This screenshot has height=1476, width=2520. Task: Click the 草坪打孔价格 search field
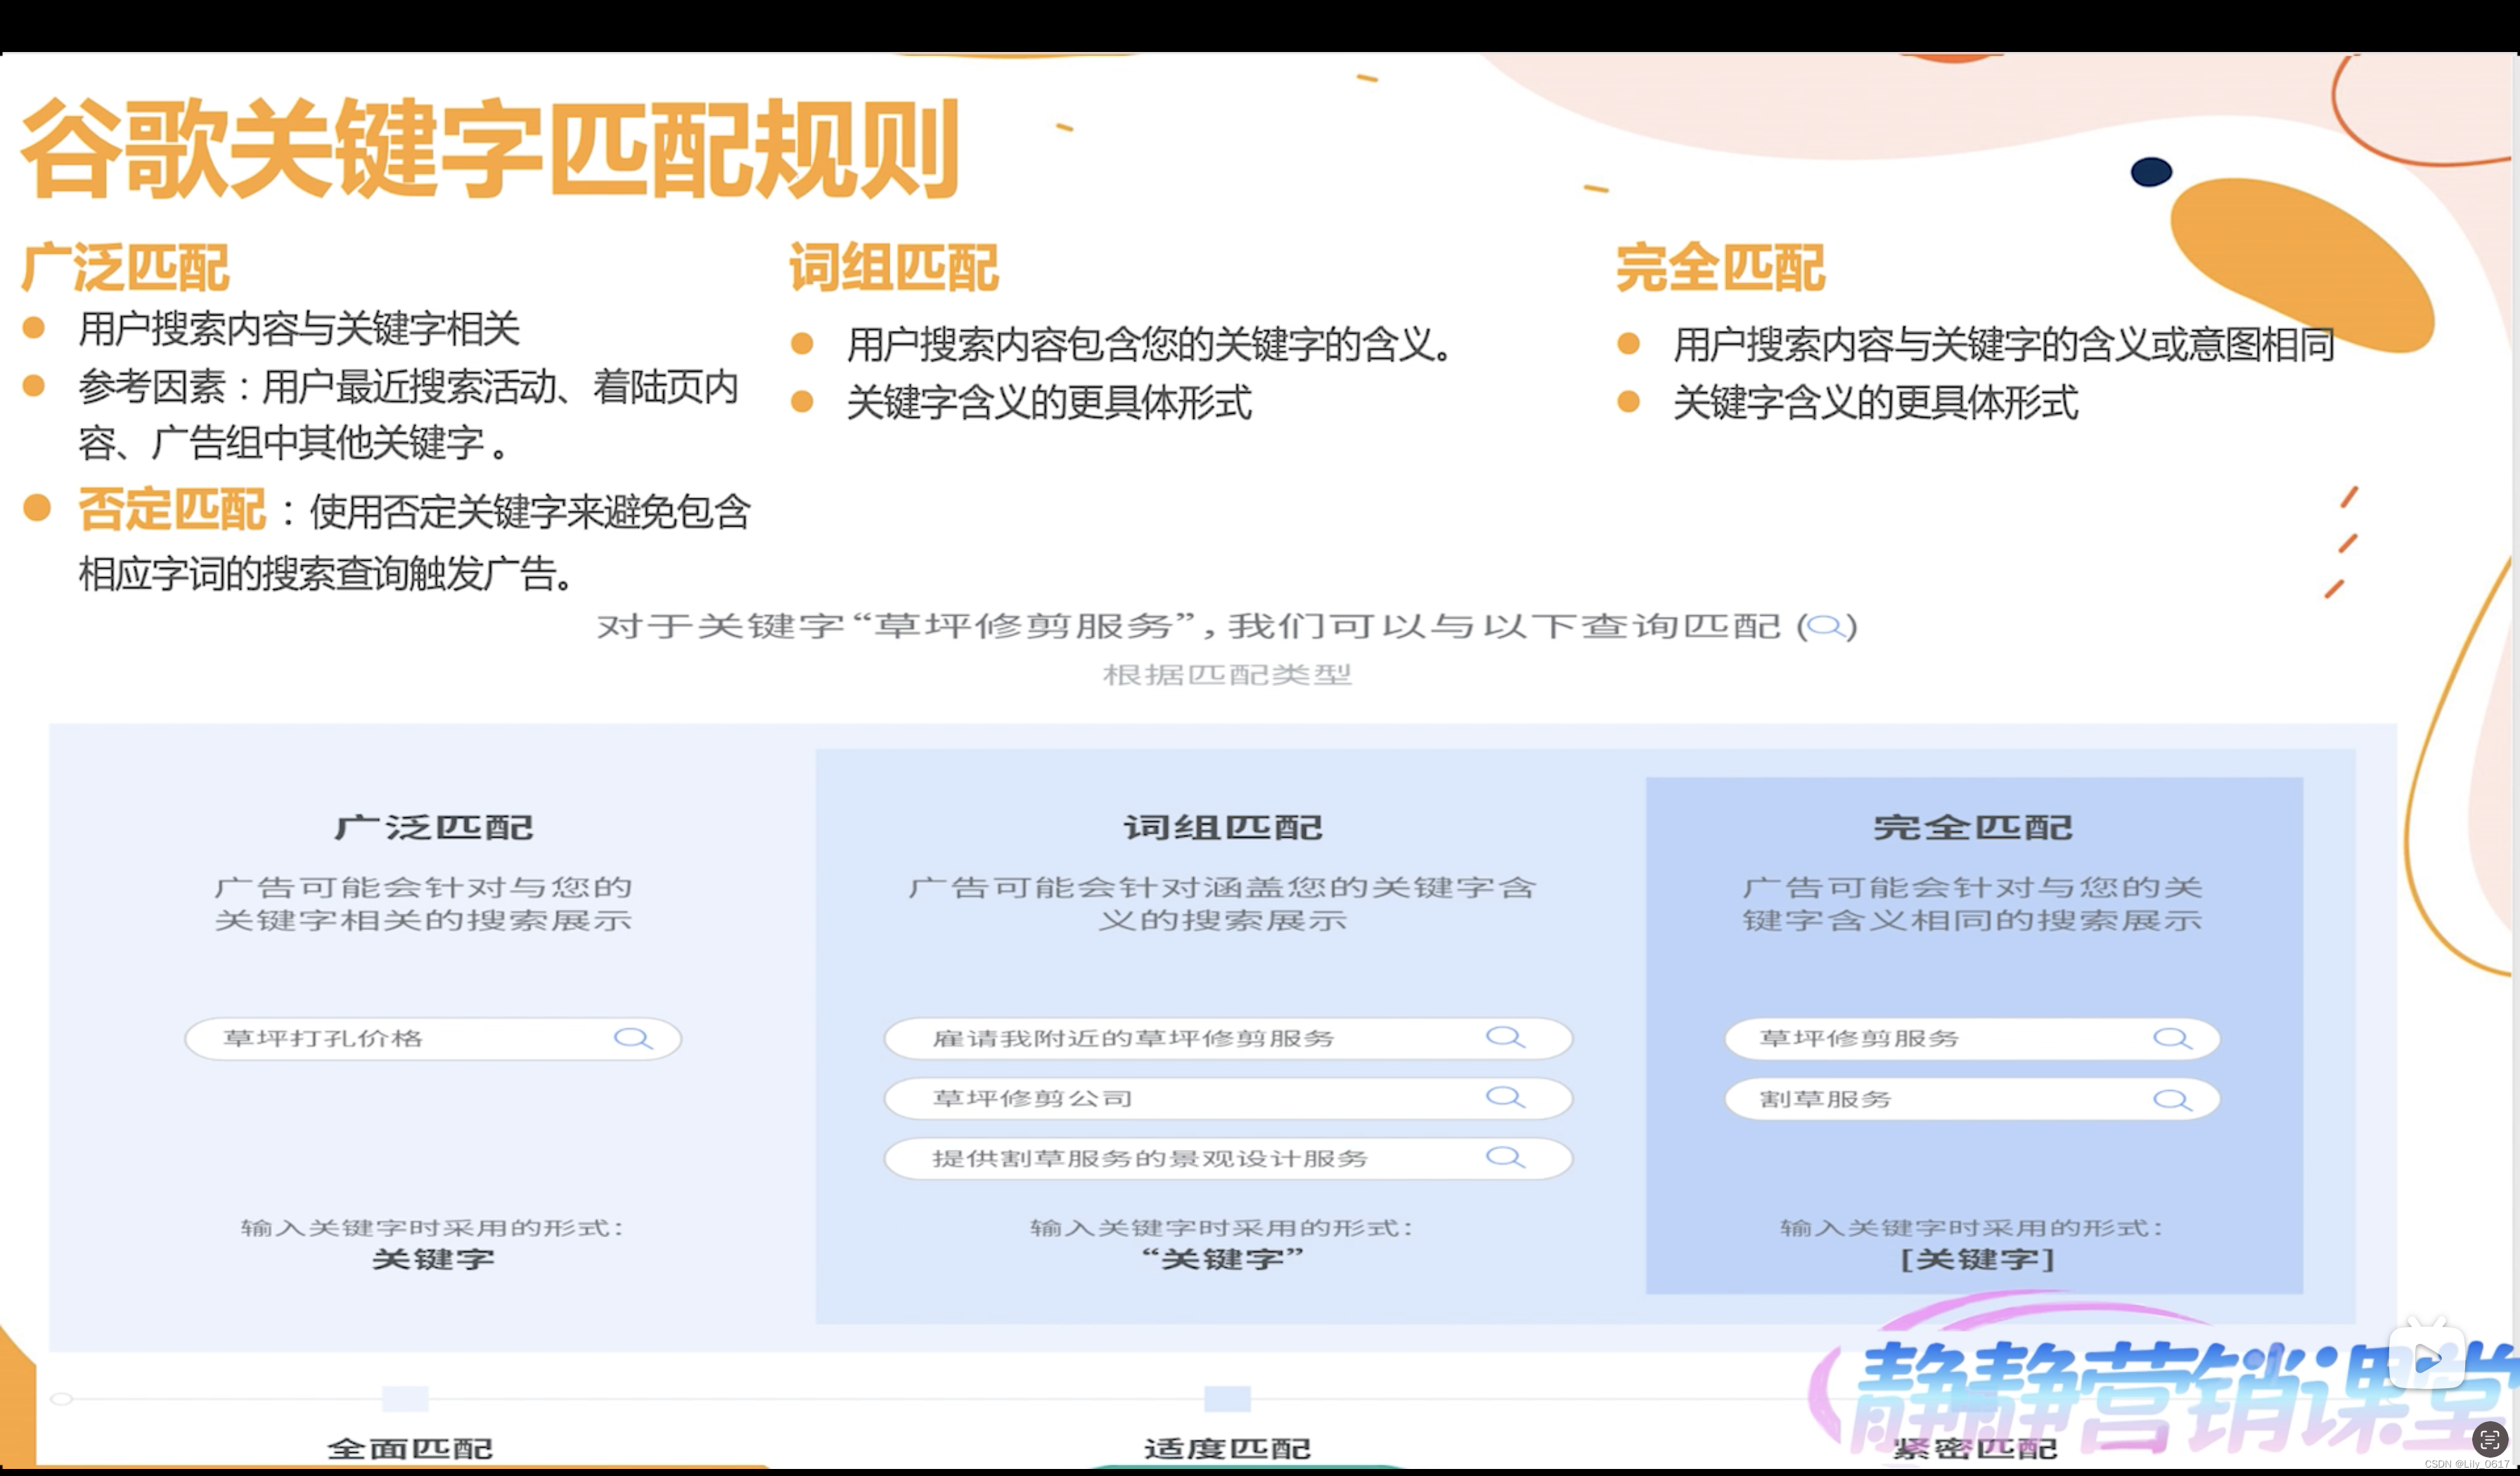400,1038
